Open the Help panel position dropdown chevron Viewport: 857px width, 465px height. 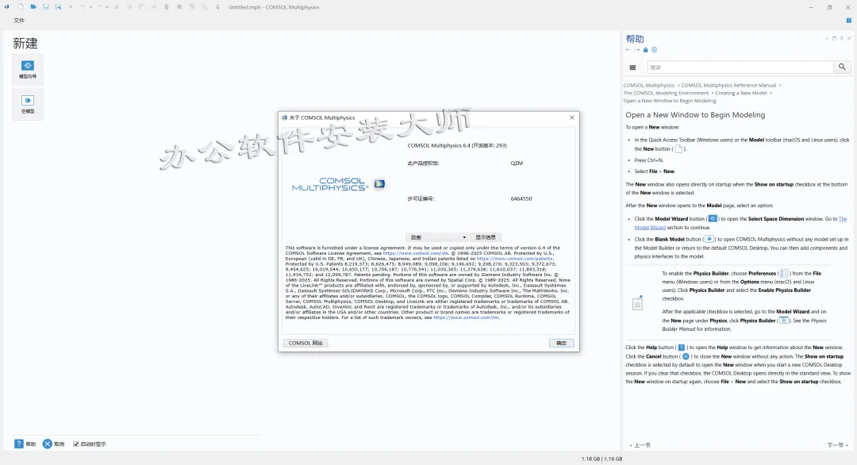coord(826,38)
